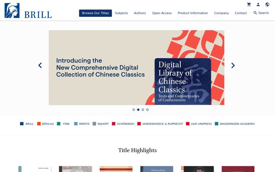
Task: Open the MENTIS imprint link
Action: pos(84,124)
